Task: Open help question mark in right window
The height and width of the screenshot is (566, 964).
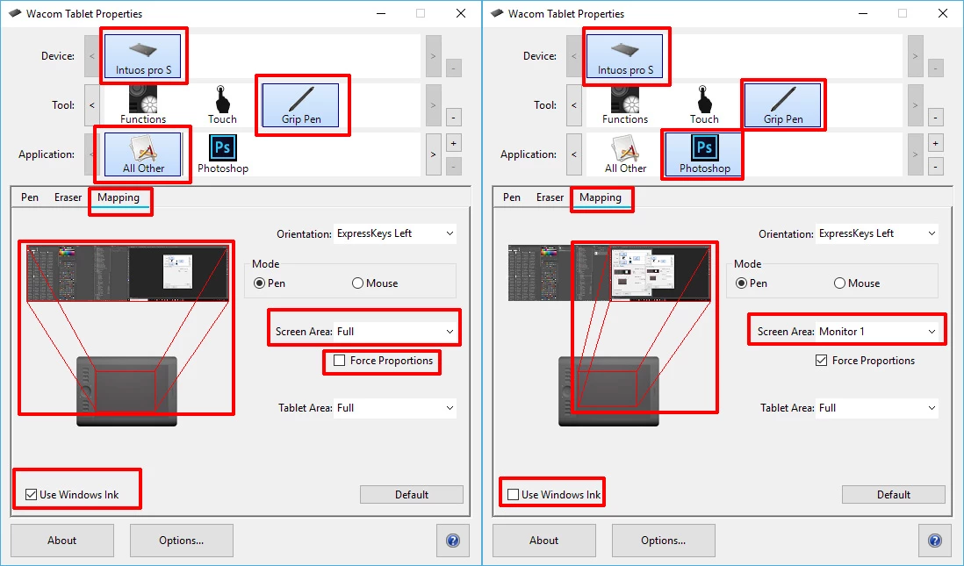Action: click(x=935, y=541)
